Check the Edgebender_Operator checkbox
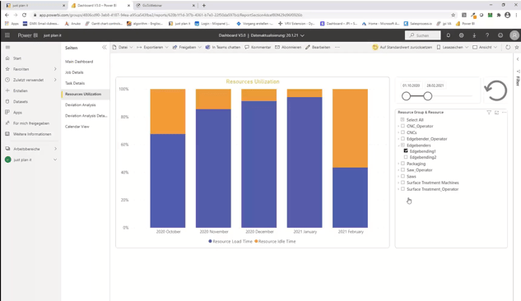Screen dimensions: 521x301 (x=402, y=138)
